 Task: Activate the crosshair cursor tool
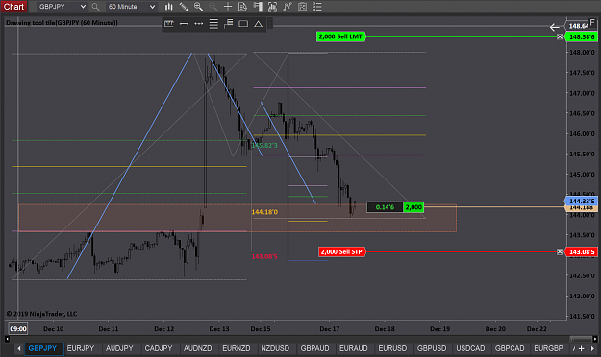click(x=228, y=7)
